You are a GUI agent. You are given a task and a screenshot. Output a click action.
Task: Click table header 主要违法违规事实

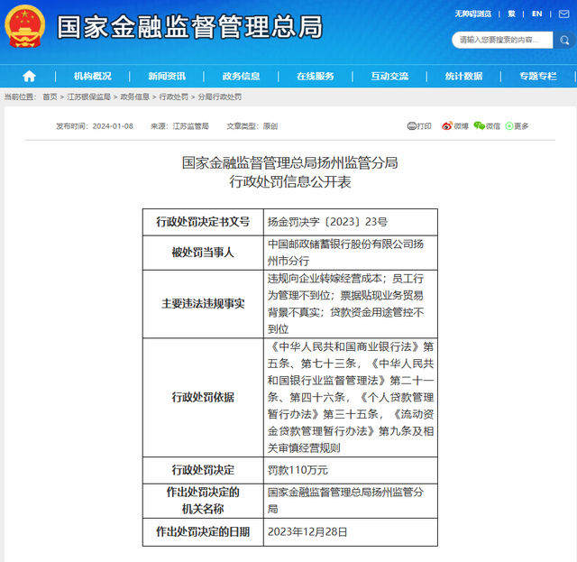(203, 304)
